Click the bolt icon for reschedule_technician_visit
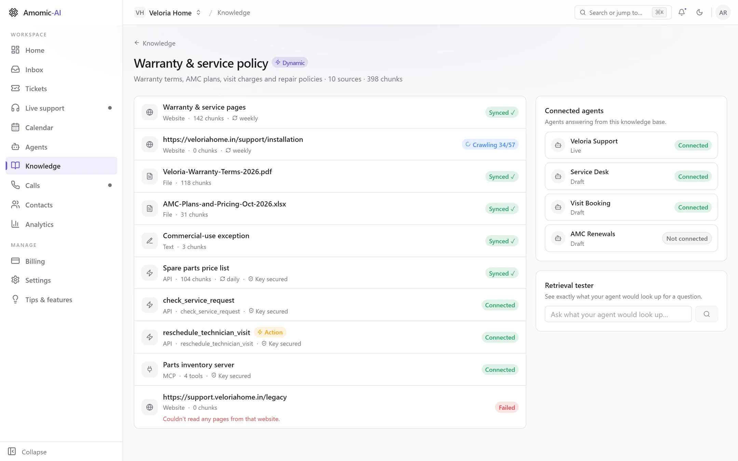Screen dimensions: 738x461 (x=150, y=337)
